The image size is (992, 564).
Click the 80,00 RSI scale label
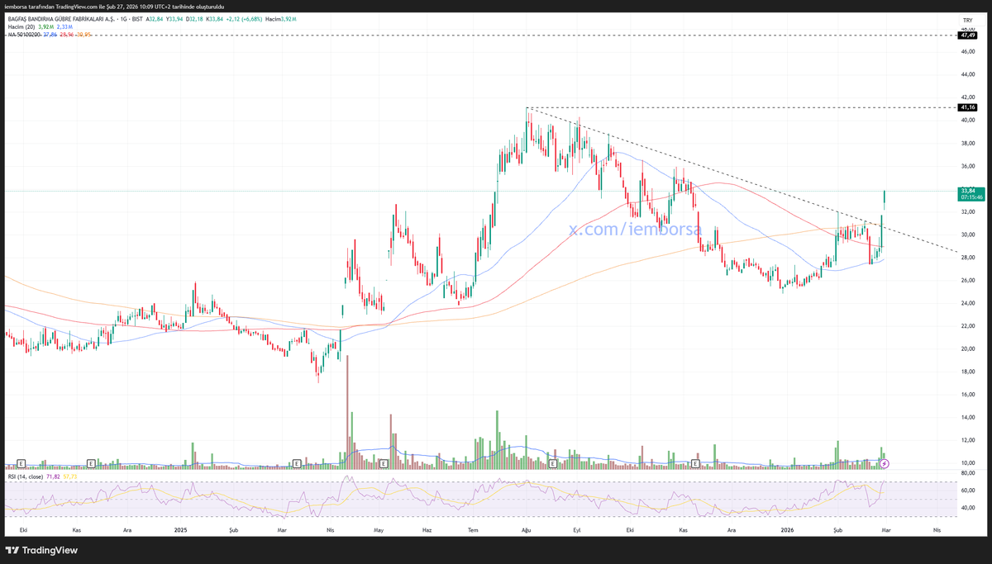[x=968, y=472]
